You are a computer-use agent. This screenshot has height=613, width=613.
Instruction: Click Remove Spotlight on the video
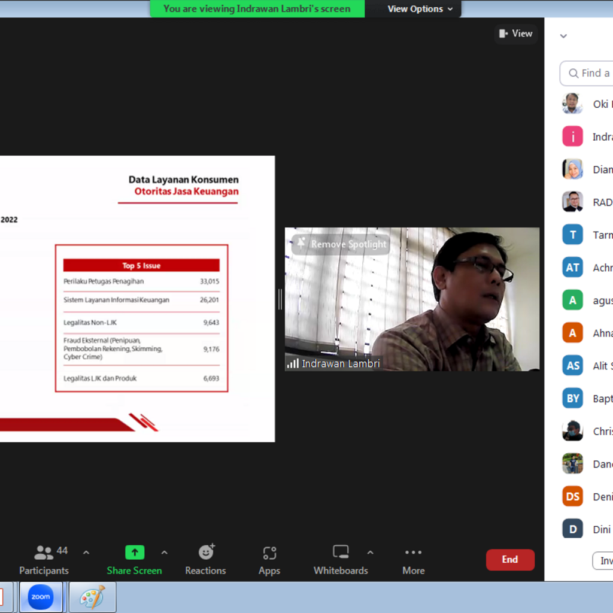(341, 244)
